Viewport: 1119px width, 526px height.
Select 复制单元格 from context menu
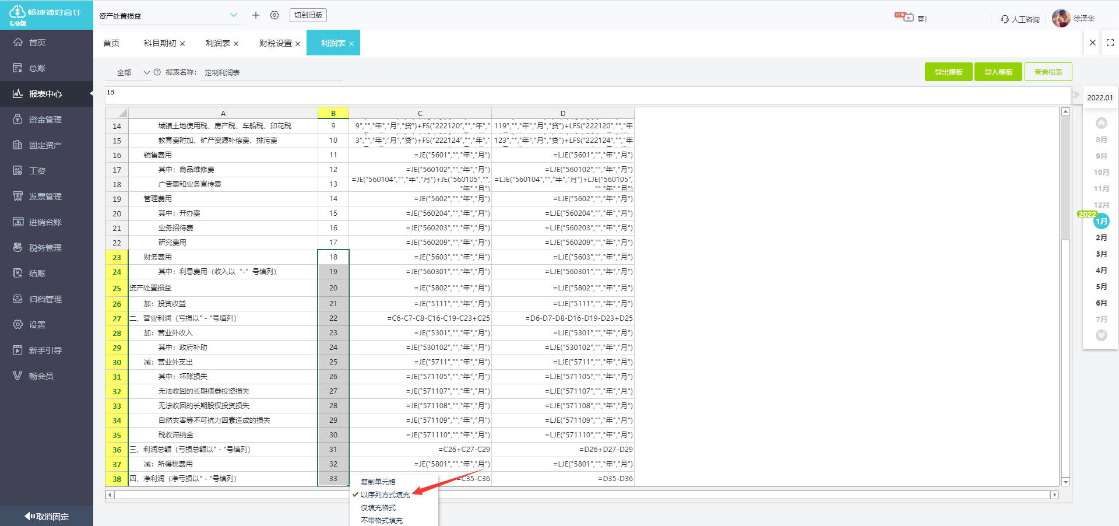pos(378,482)
